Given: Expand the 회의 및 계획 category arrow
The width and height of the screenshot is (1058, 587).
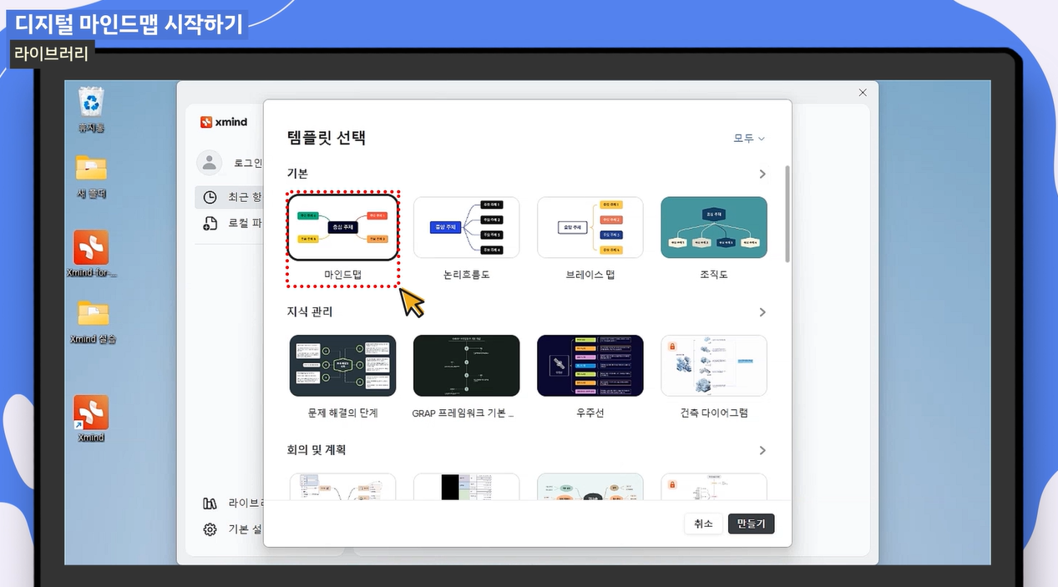Looking at the screenshot, I should click(762, 450).
